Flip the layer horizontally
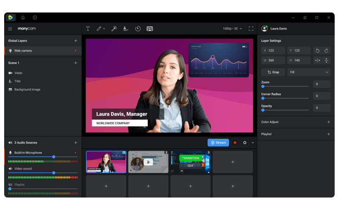 (x=318, y=60)
